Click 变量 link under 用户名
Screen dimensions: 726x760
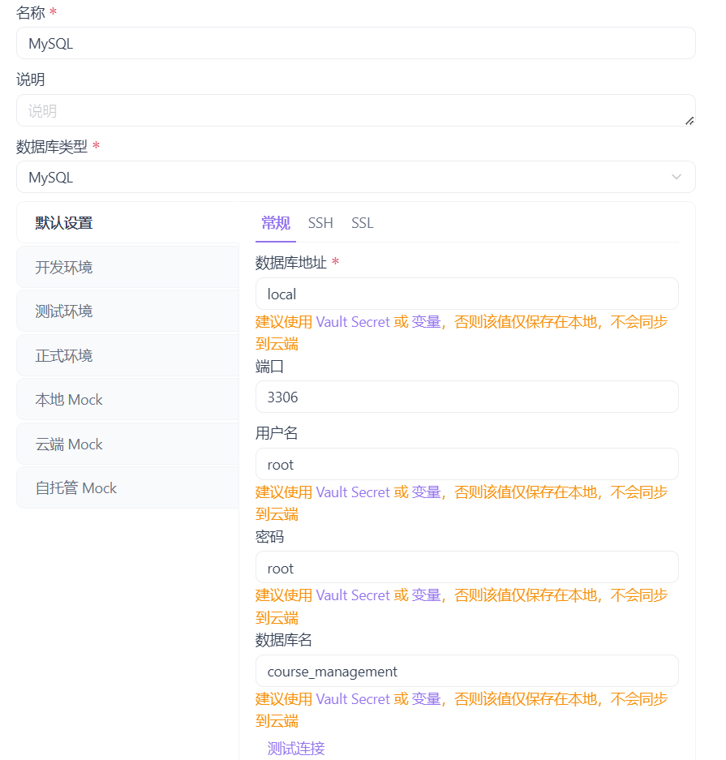(426, 492)
